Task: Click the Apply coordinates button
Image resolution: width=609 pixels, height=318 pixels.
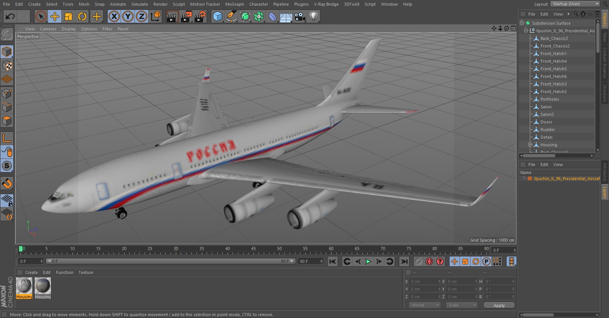Action: click(x=499, y=305)
